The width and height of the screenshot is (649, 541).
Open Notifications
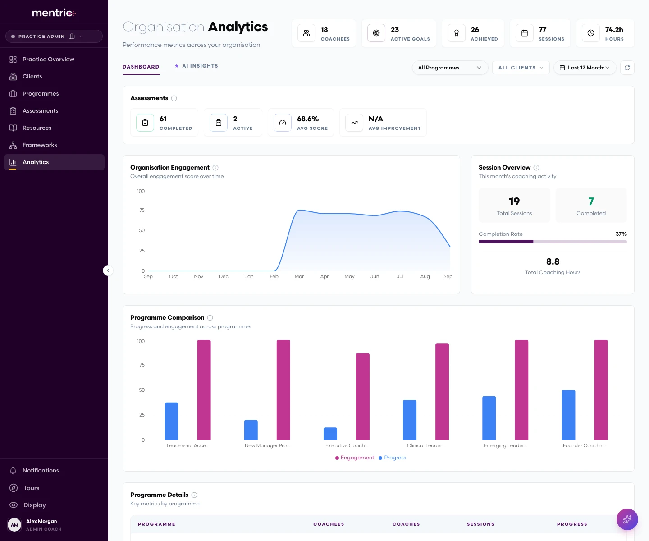point(54,471)
